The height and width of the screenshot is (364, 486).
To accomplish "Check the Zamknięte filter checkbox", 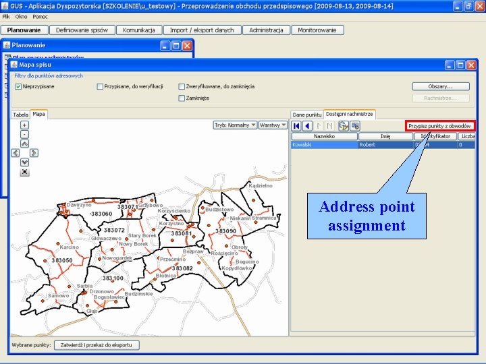I will pyautogui.click(x=182, y=98).
